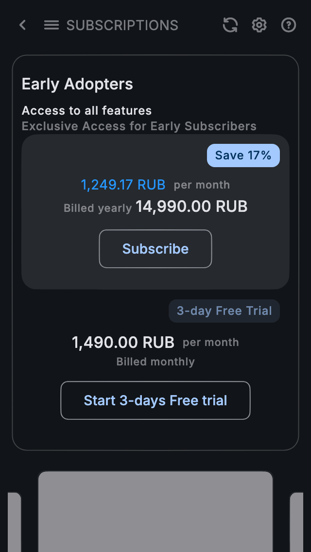
Task: Open help with the question mark icon
Action: click(x=289, y=25)
